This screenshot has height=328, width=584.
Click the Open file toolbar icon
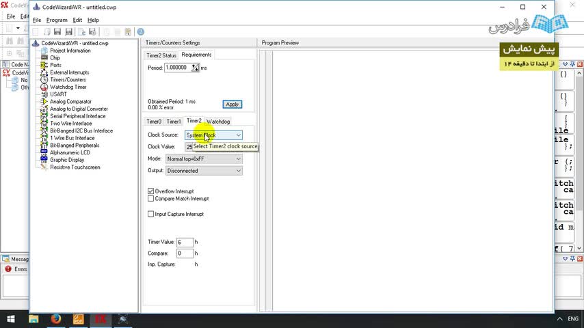pos(47,32)
